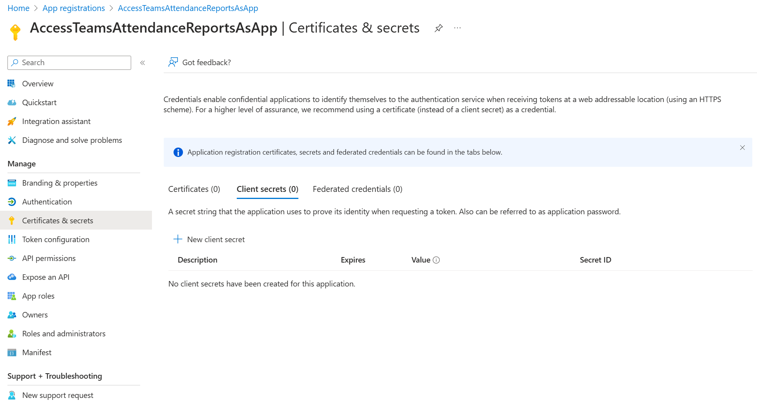The image size is (757, 405).
Task: Dismiss the information banner
Action: pyautogui.click(x=742, y=148)
